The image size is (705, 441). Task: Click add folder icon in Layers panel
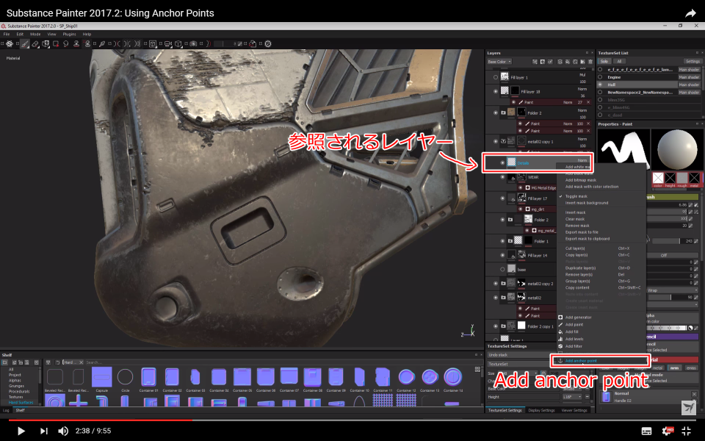(x=582, y=62)
